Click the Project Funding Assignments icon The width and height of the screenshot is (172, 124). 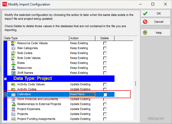click(13, 119)
